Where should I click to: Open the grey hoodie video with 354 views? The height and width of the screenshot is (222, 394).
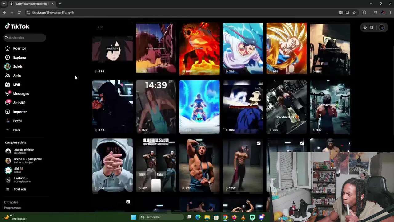(112, 166)
